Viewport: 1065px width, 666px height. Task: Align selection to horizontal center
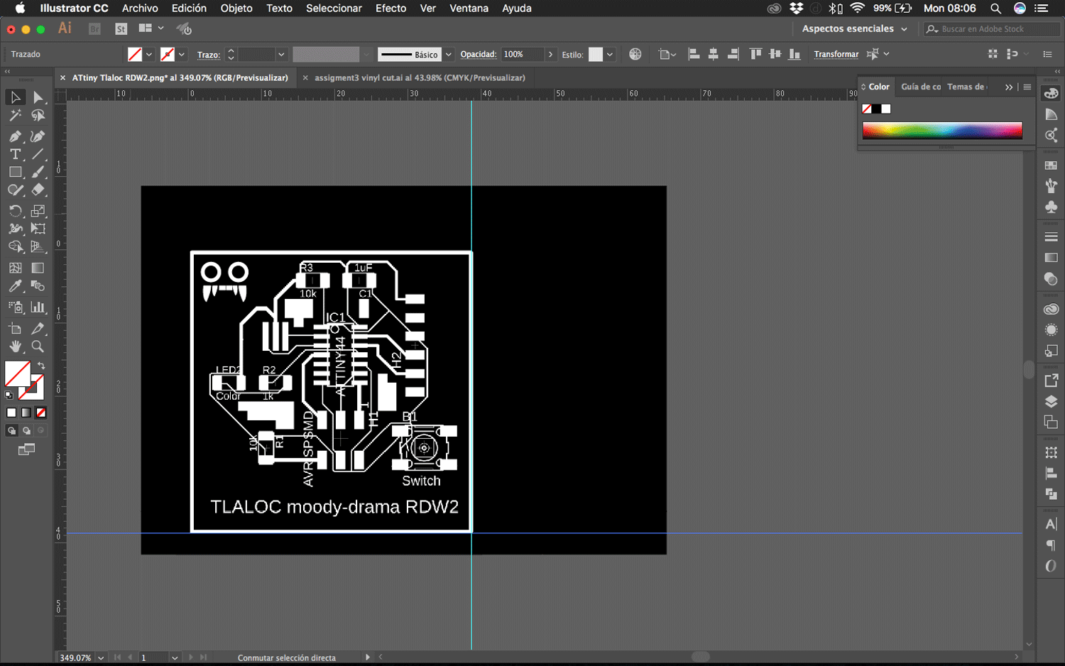tap(714, 54)
